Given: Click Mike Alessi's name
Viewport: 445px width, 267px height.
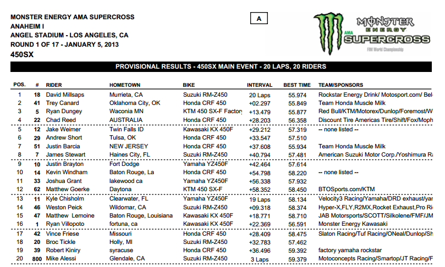Looking at the screenshot, I should coord(61,258).
